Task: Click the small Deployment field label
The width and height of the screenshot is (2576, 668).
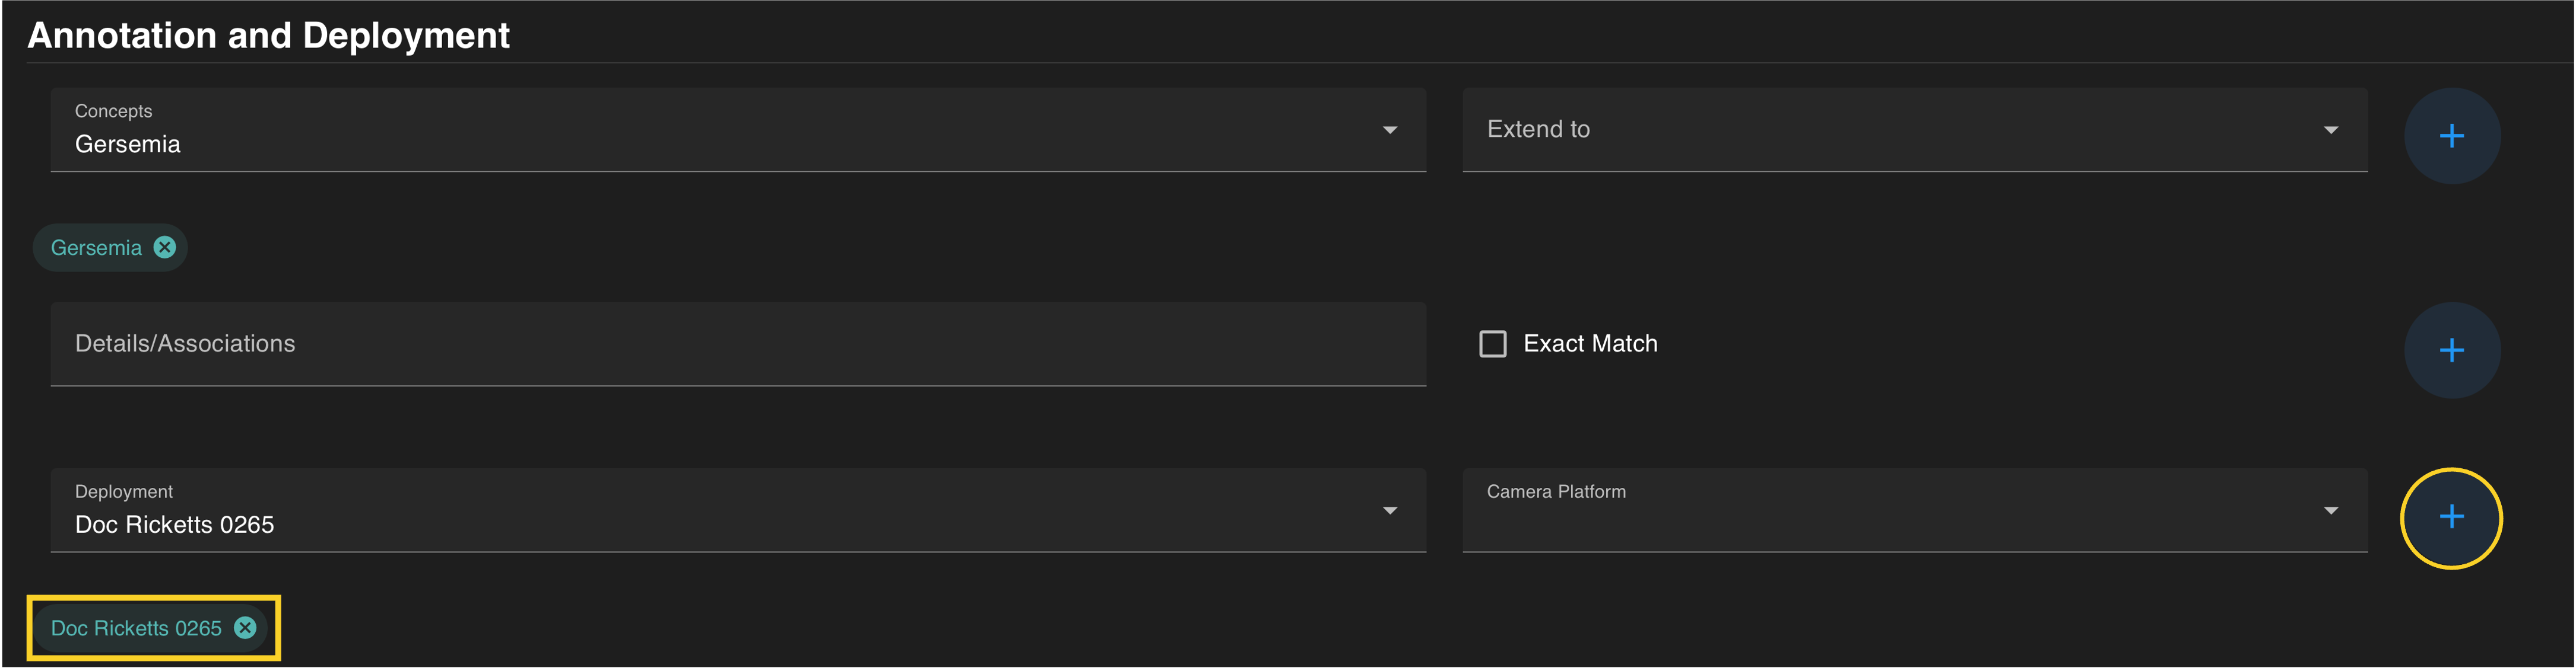Action: pos(124,493)
